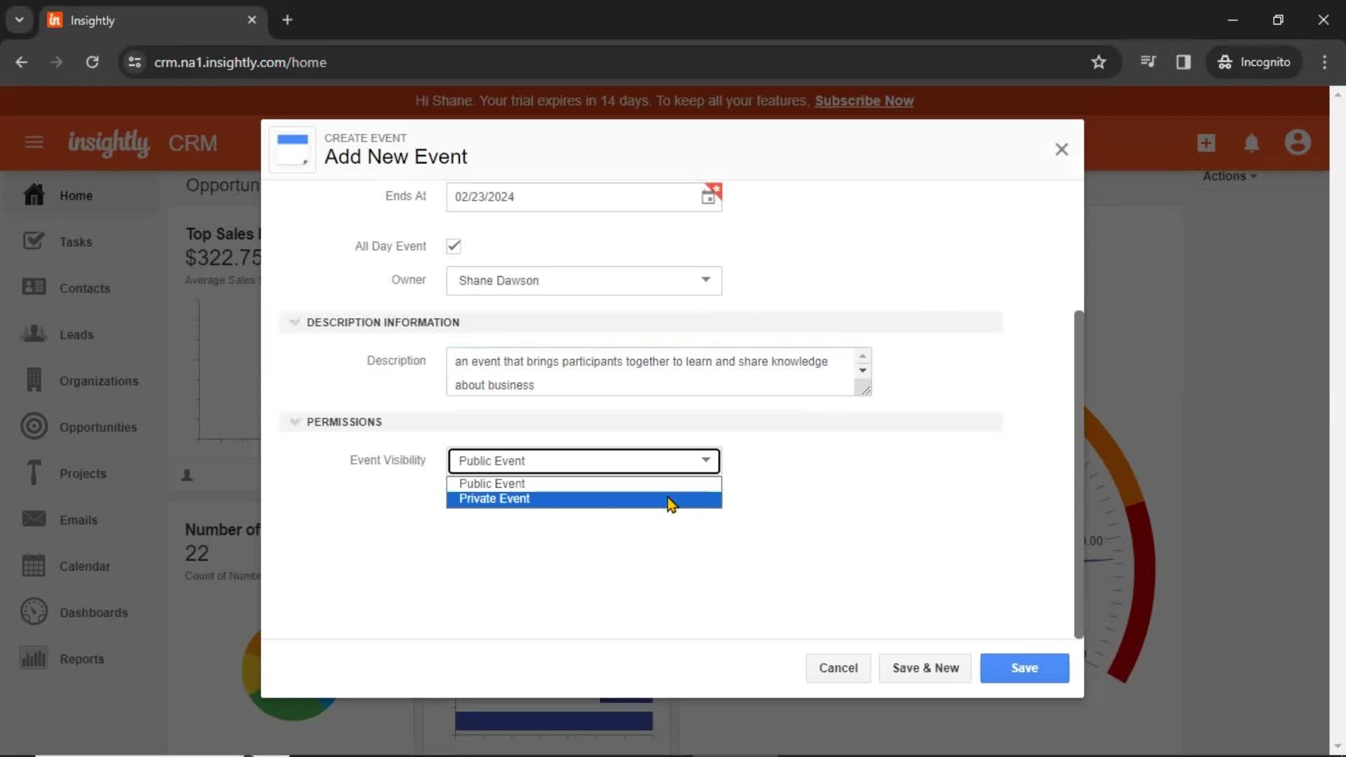Bookmark this page with star icon
The height and width of the screenshot is (757, 1346).
coord(1099,62)
